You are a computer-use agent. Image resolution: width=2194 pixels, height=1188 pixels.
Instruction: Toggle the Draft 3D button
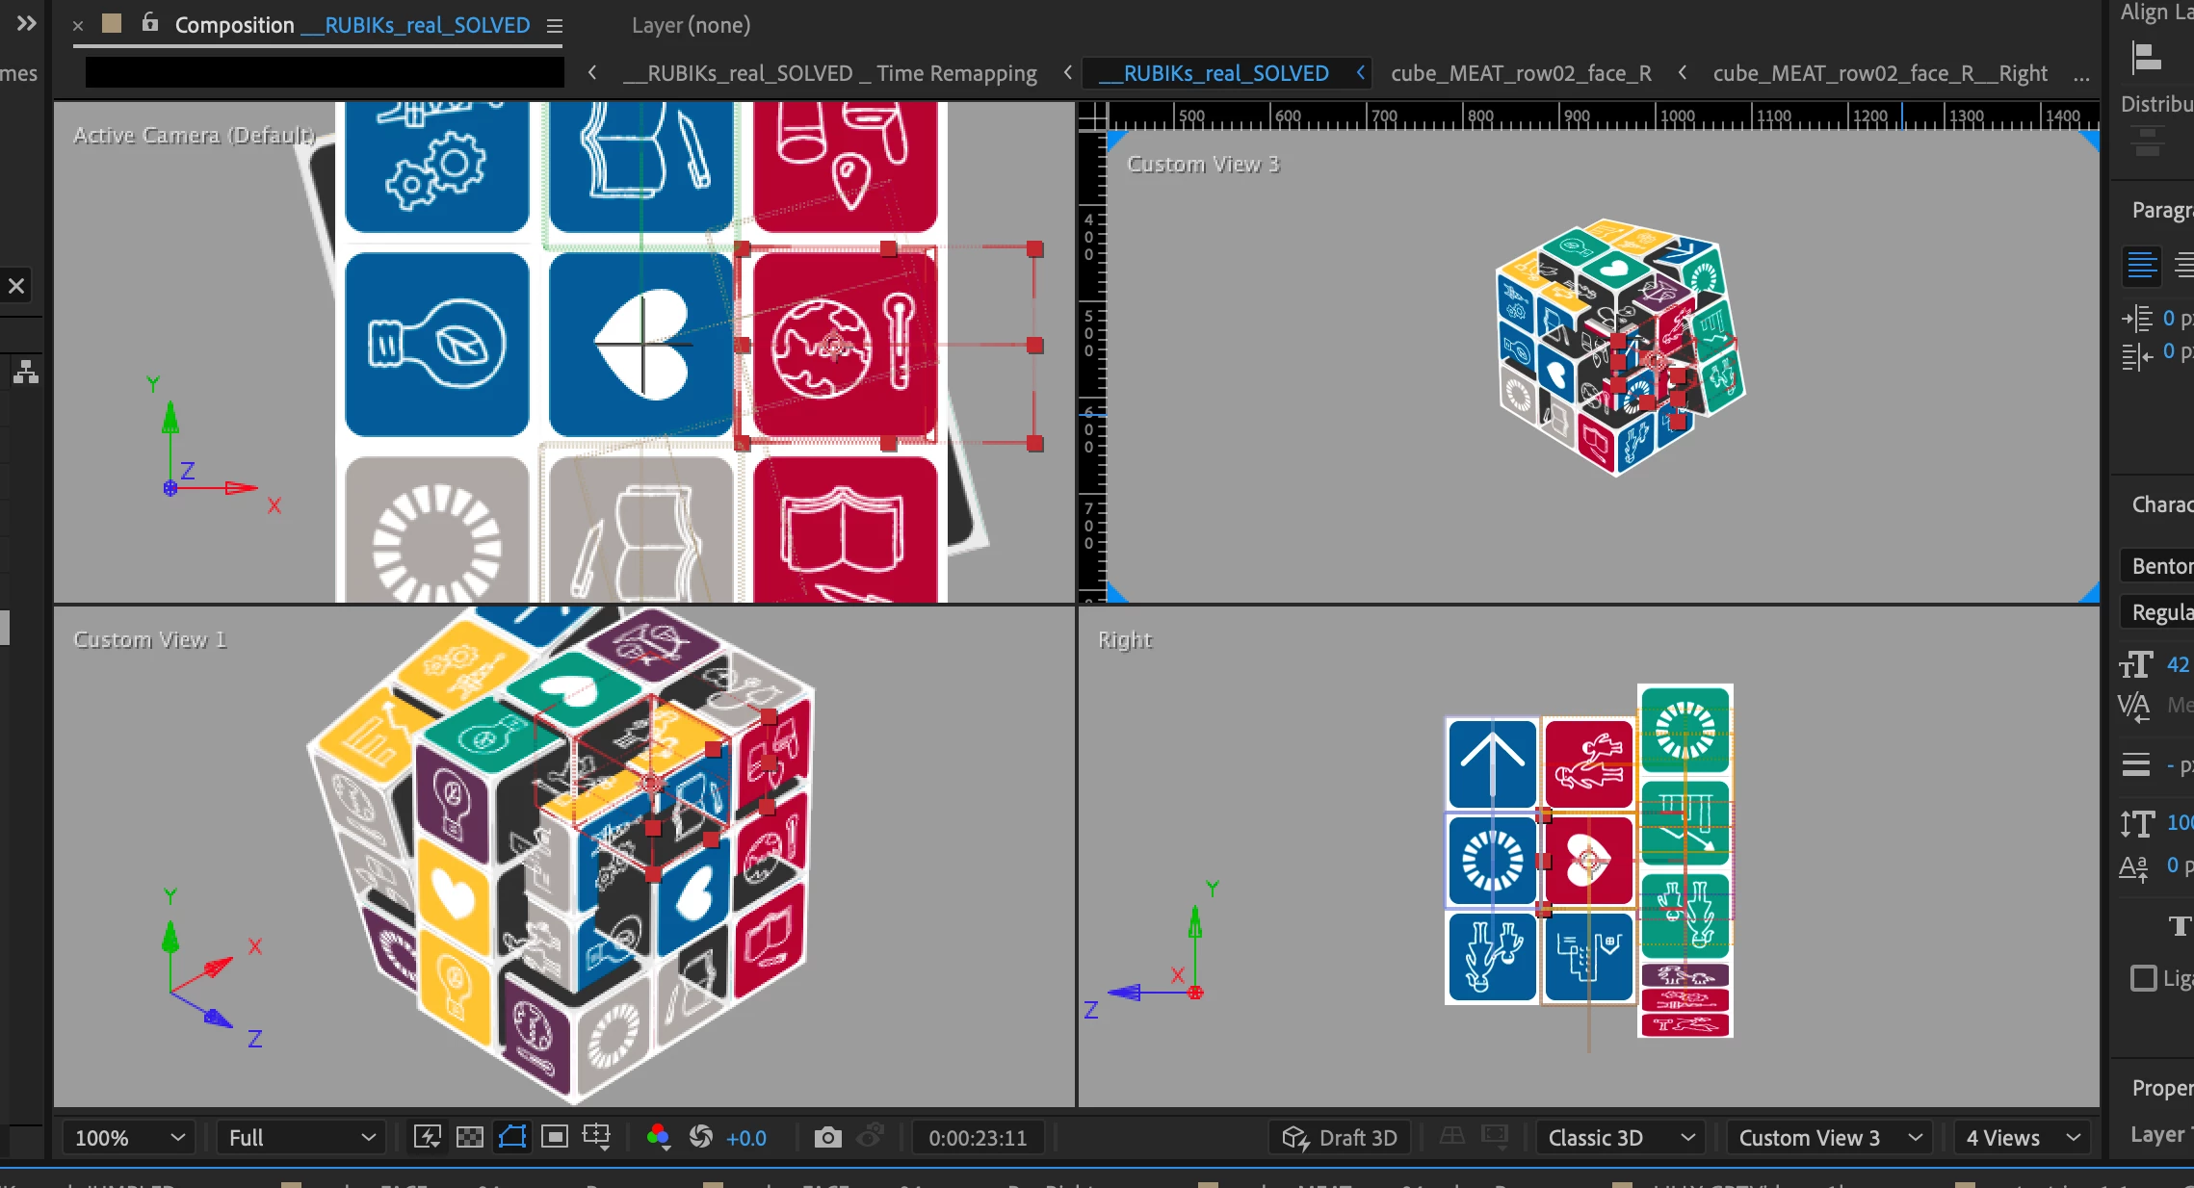[x=1340, y=1138]
